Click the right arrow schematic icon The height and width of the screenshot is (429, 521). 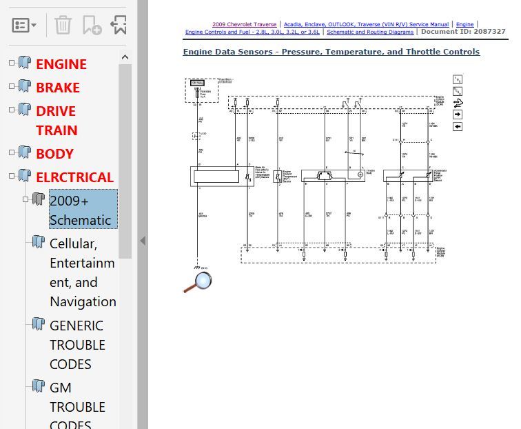(458, 114)
